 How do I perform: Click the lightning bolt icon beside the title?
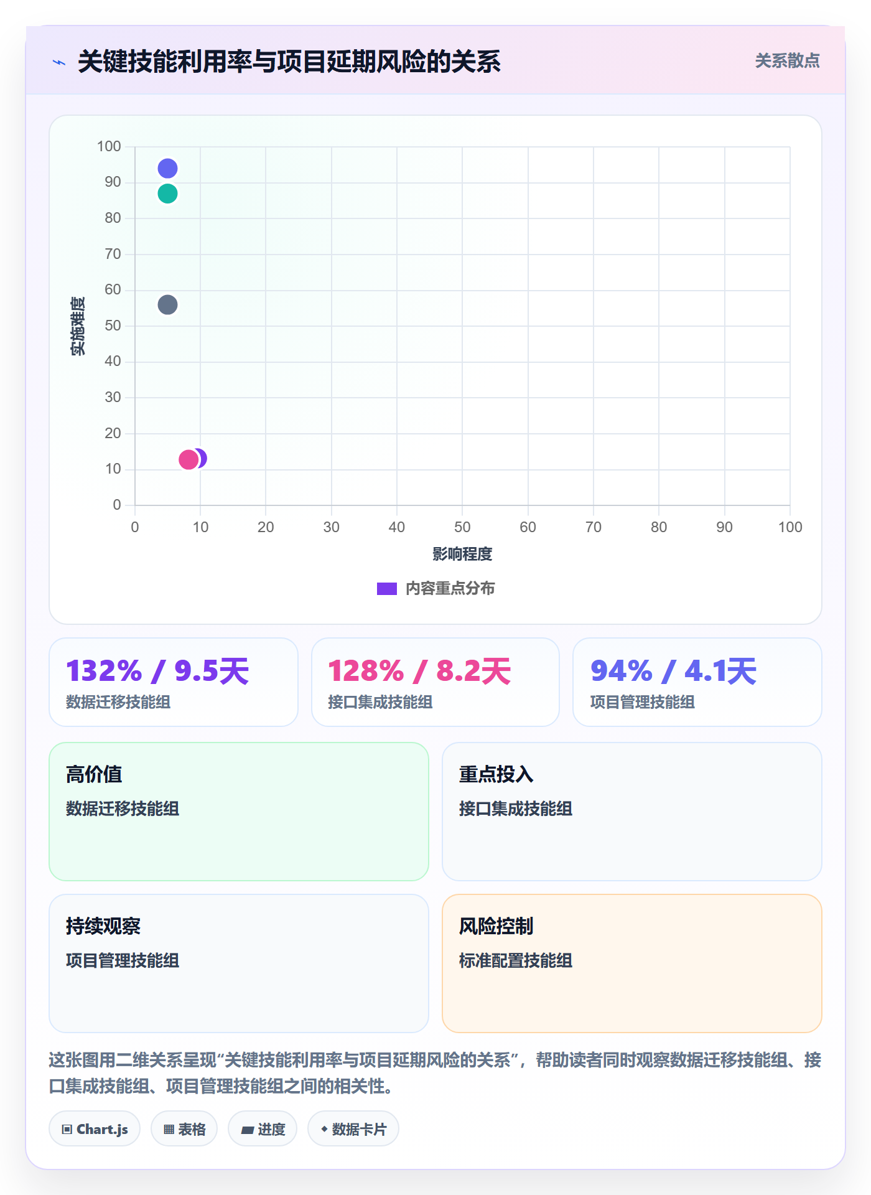tap(59, 62)
